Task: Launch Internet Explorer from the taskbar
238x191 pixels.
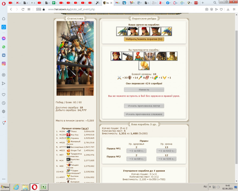Action: tap(16, 187)
